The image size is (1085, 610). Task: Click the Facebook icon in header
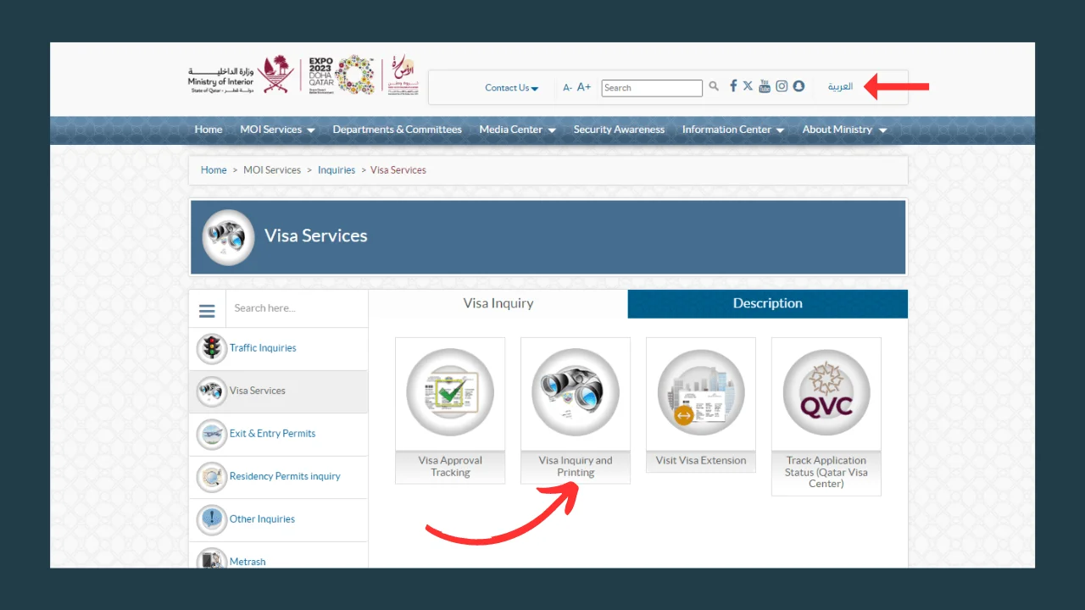coord(733,86)
